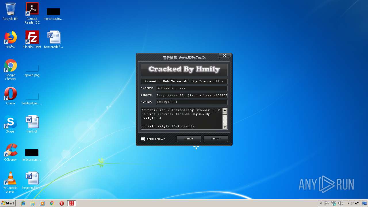Close the patcher with the X button
This screenshot has height=207, width=368.
(224, 55)
